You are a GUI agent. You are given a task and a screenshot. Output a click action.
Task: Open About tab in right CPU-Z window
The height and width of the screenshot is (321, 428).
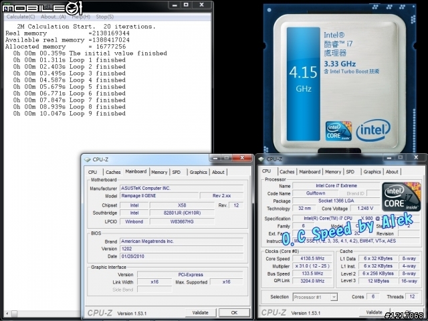point(392,172)
